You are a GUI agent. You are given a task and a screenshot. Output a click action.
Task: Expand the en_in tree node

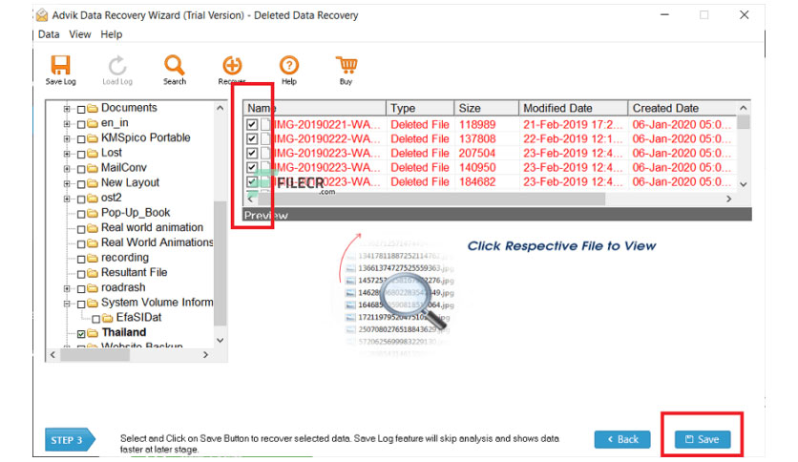pos(67,124)
